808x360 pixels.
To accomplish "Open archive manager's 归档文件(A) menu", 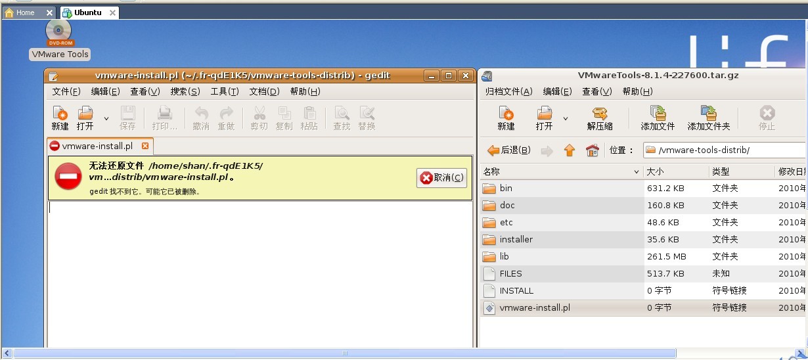I will (508, 91).
